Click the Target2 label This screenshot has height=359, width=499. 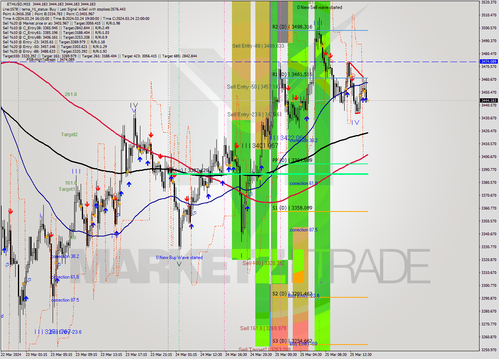pos(69,135)
